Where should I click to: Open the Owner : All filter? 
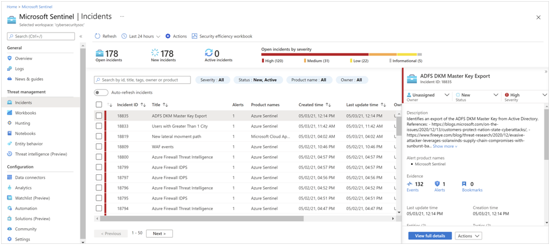[352, 80]
